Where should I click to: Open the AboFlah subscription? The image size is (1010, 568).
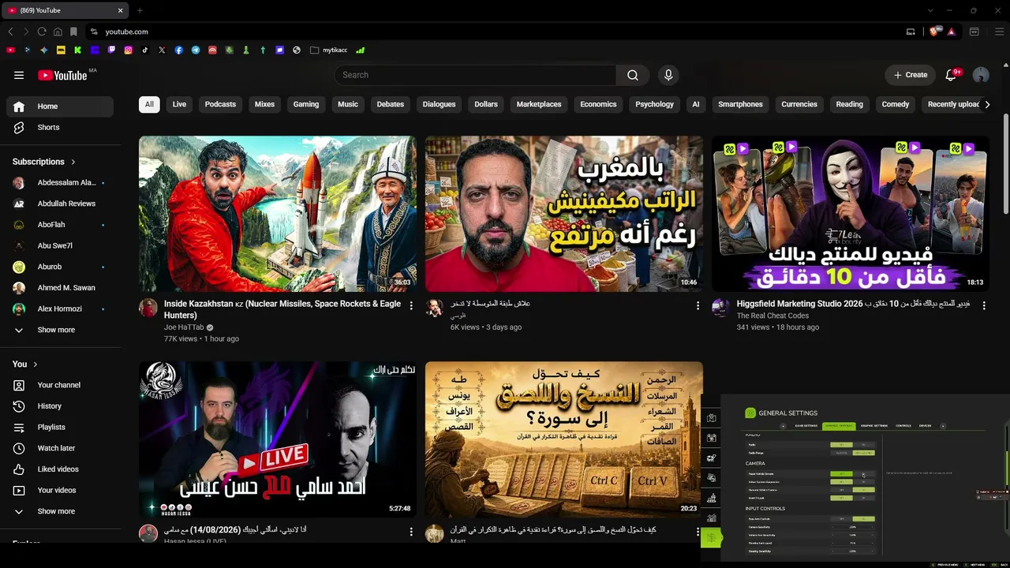click(60, 225)
